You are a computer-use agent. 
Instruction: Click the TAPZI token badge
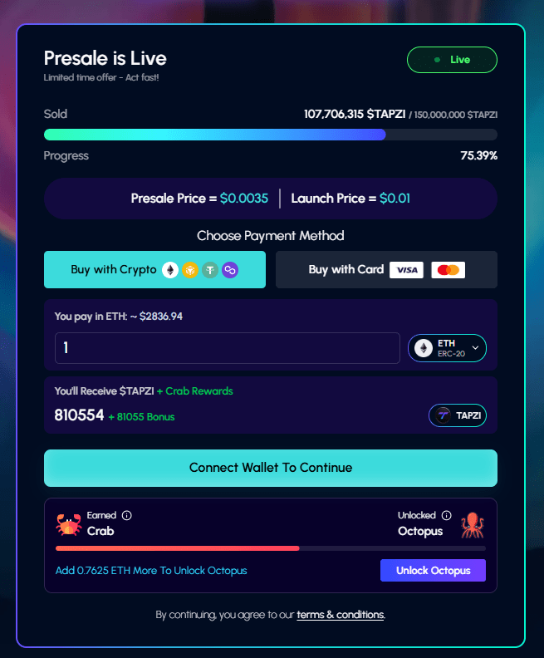pyautogui.click(x=458, y=415)
